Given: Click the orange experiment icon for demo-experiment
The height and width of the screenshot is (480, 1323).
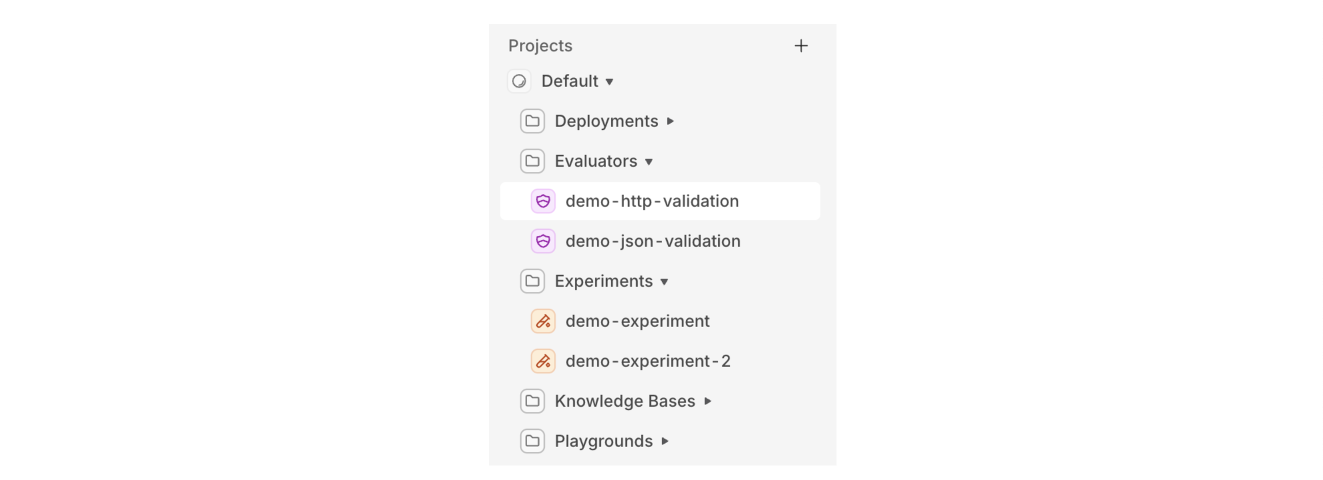Looking at the screenshot, I should (543, 321).
